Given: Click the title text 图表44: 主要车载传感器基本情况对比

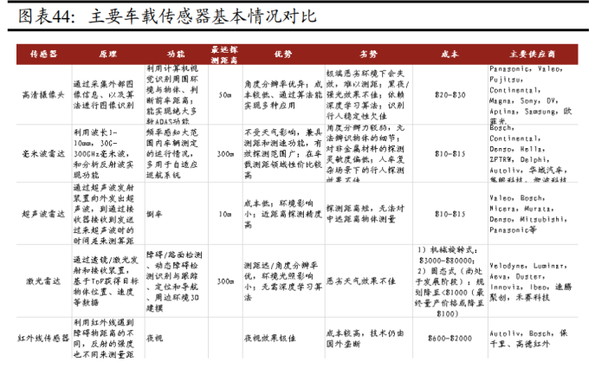Looking at the screenshot, I should (167, 16).
